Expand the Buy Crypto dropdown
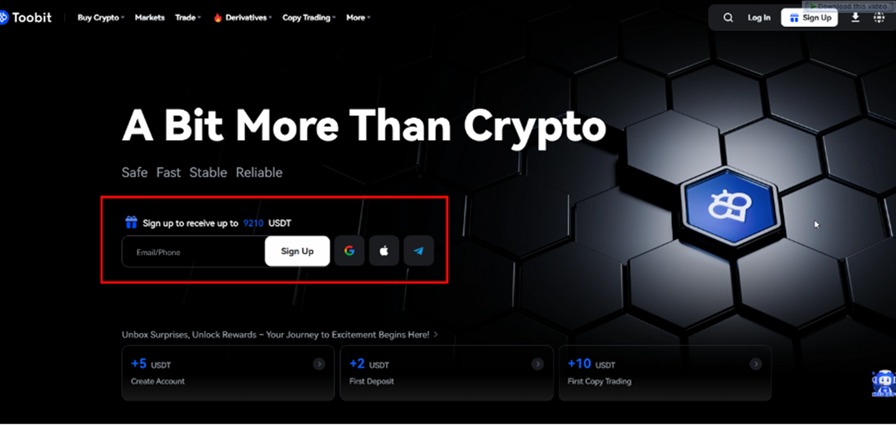 [101, 18]
